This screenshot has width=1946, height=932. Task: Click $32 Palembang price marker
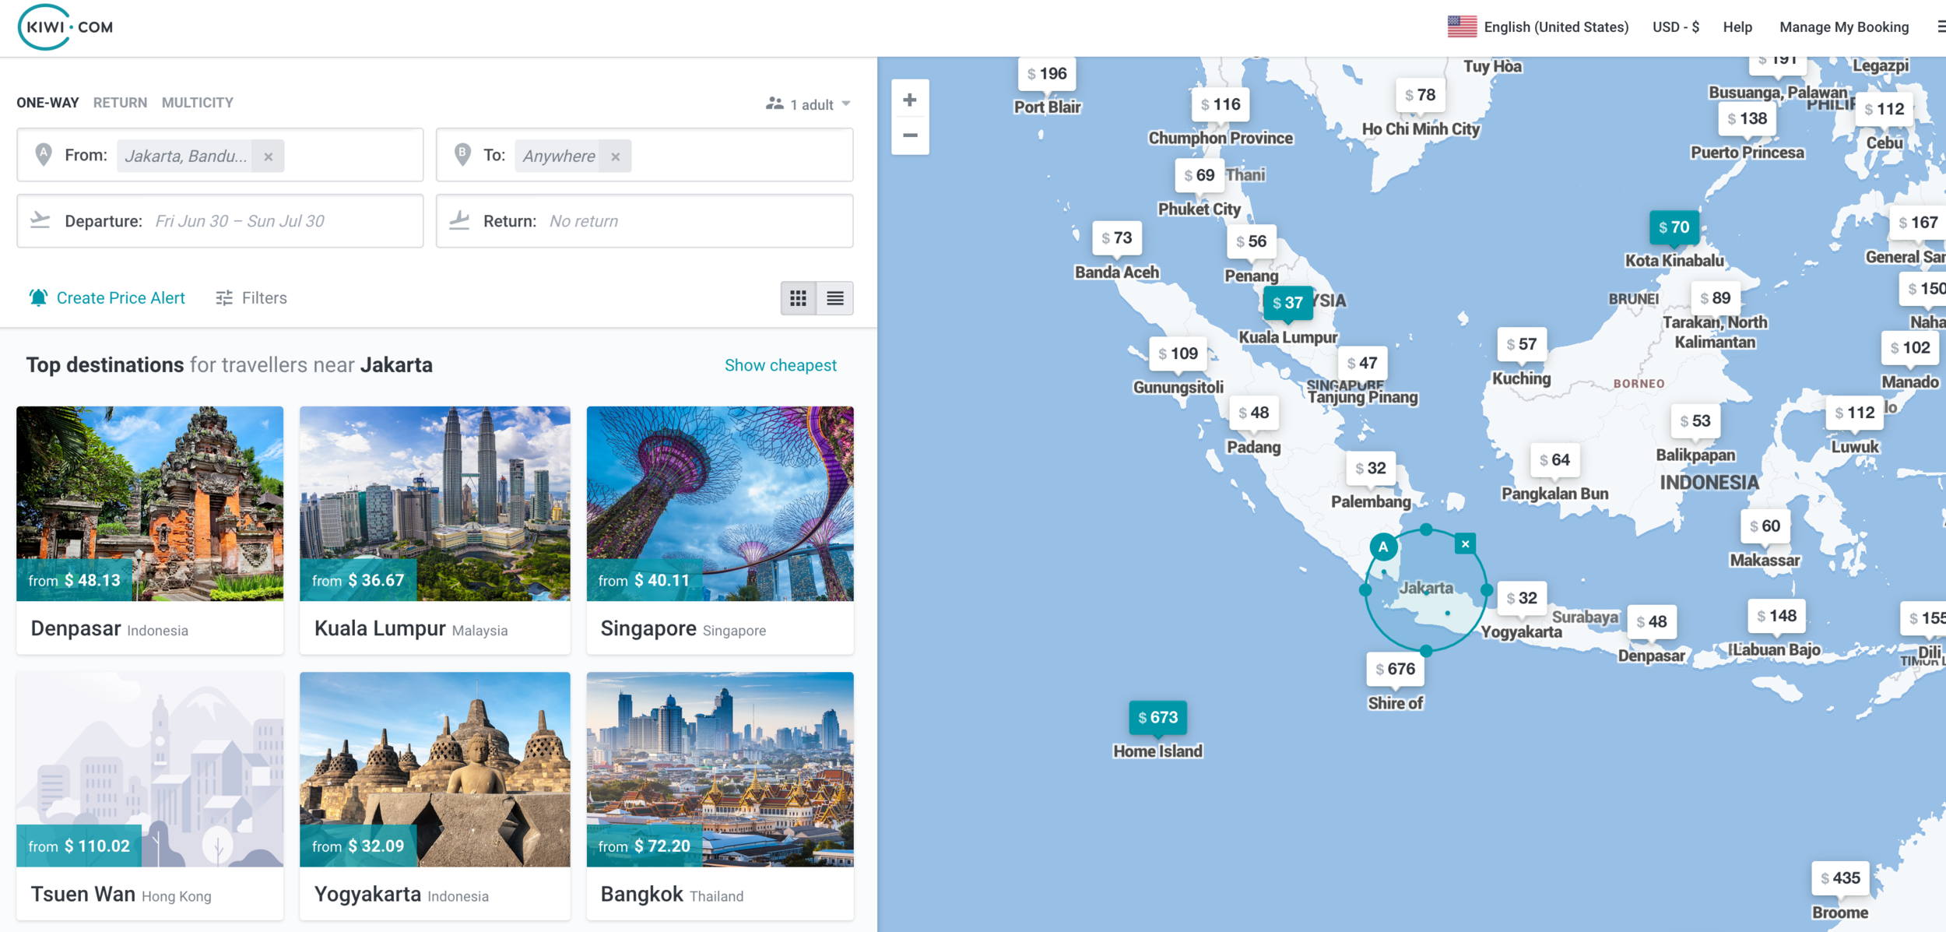coord(1370,468)
